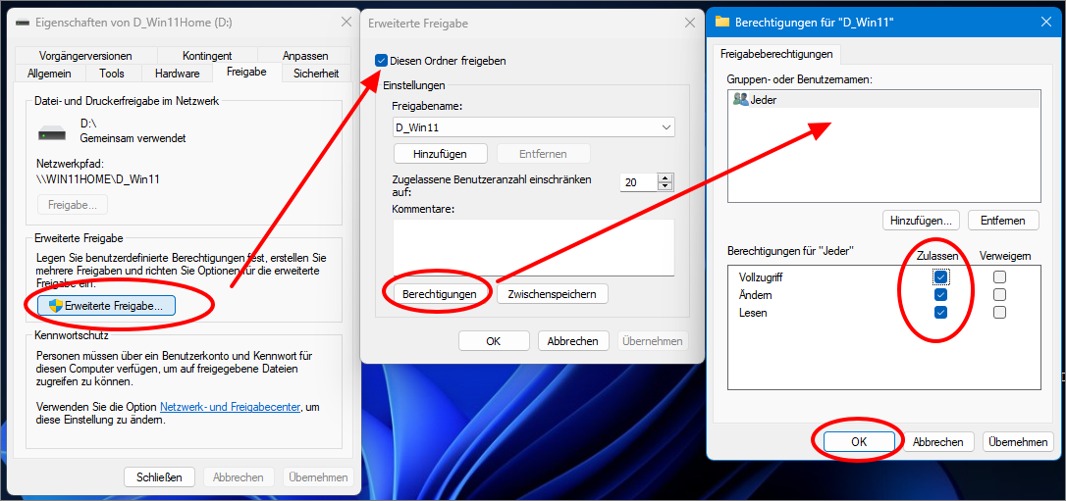Screen dimensions: 1066x501
Task: Select the Jeder entry in the user list
Action: coord(883,100)
